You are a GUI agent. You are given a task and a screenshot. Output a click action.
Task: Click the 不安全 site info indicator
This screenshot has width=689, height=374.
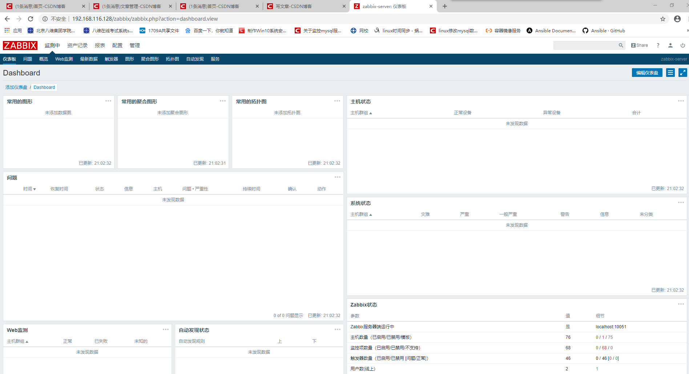click(x=55, y=19)
